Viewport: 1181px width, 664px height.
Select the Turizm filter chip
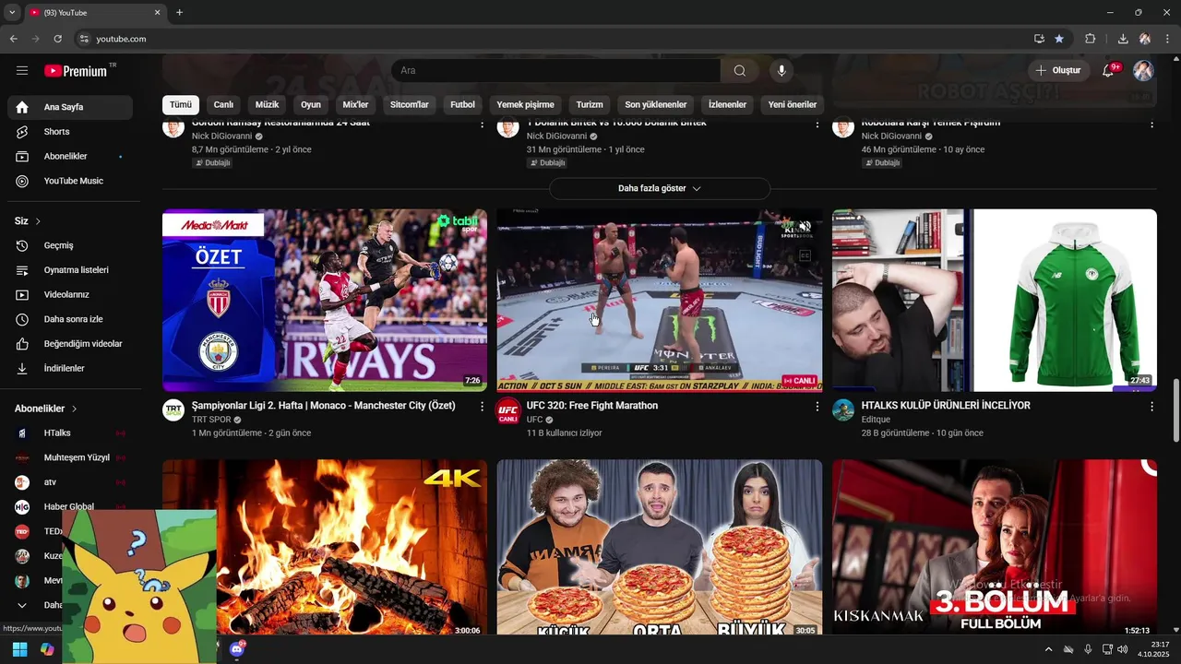point(590,105)
